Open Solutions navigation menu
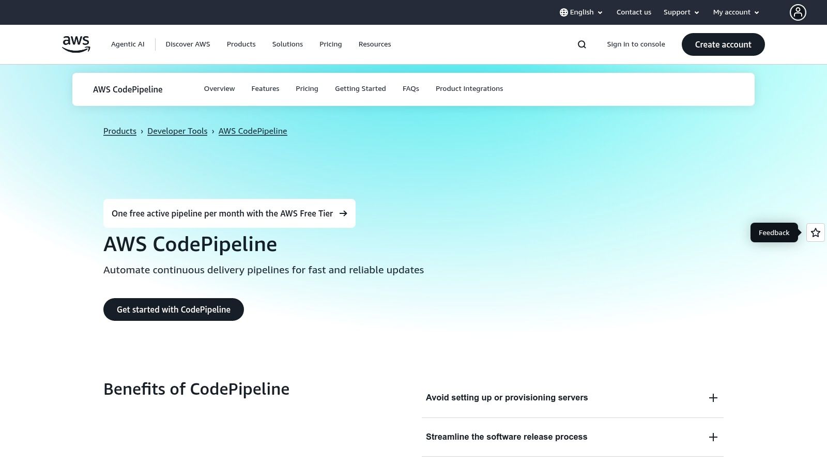 pos(287,44)
